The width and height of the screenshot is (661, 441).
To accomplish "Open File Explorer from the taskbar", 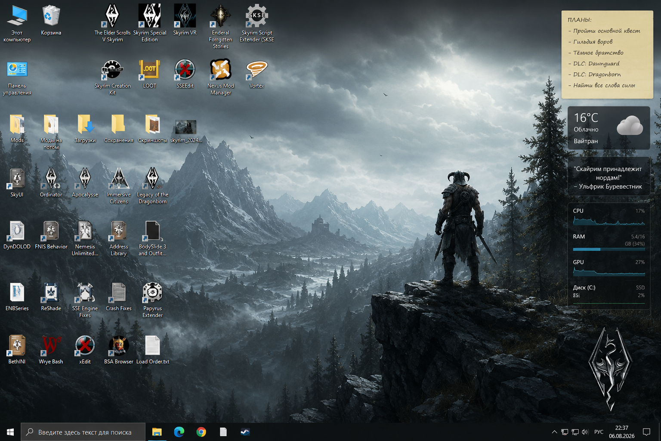I will 157,432.
